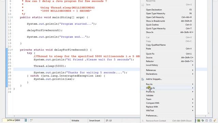Expand the Run As submenu
This screenshot has height=123, width=218.
coord(168,84)
